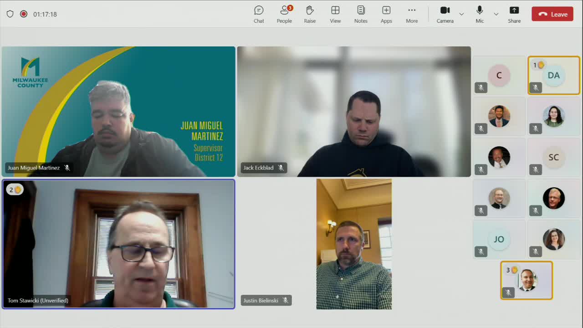Share your screen with Share button
Image resolution: width=583 pixels, height=328 pixels.
click(514, 15)
